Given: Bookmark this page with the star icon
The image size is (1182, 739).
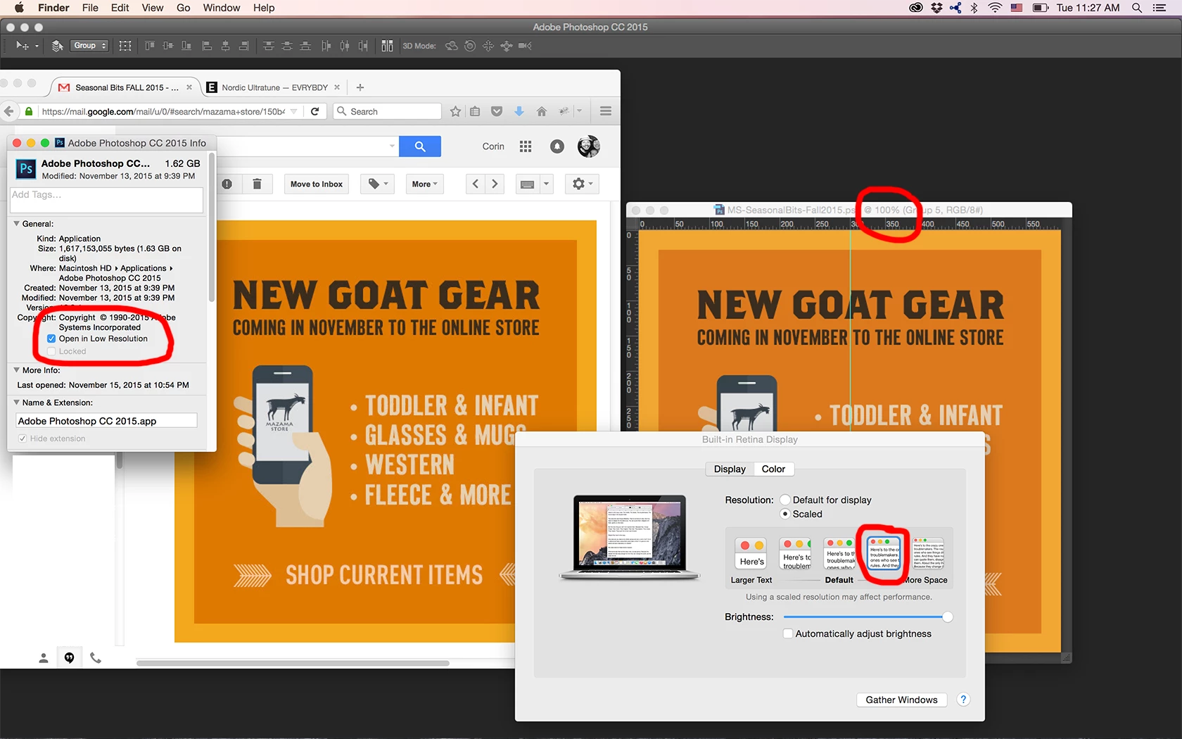Looking at the screenshot, I should (456, 111).
